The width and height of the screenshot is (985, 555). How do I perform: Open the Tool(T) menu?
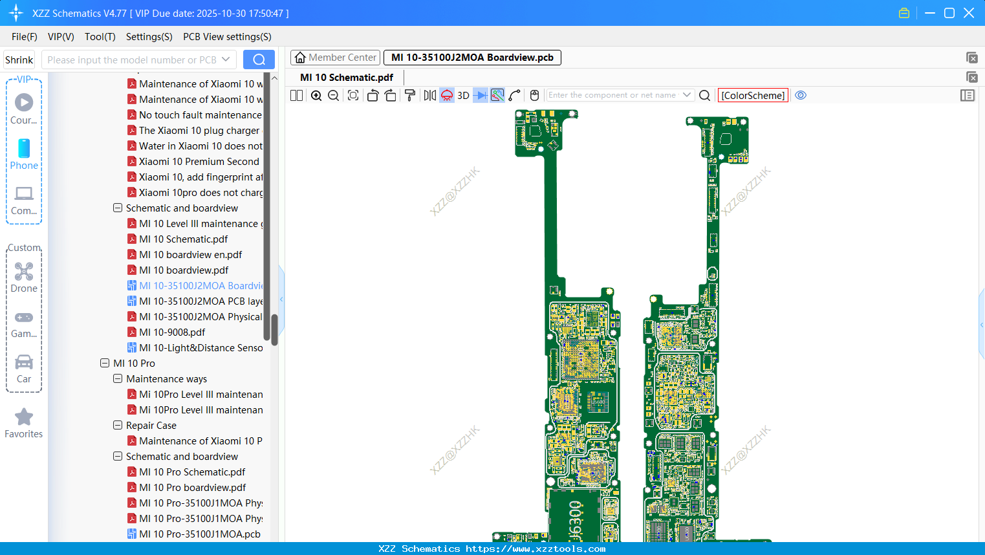pos(100,37)
